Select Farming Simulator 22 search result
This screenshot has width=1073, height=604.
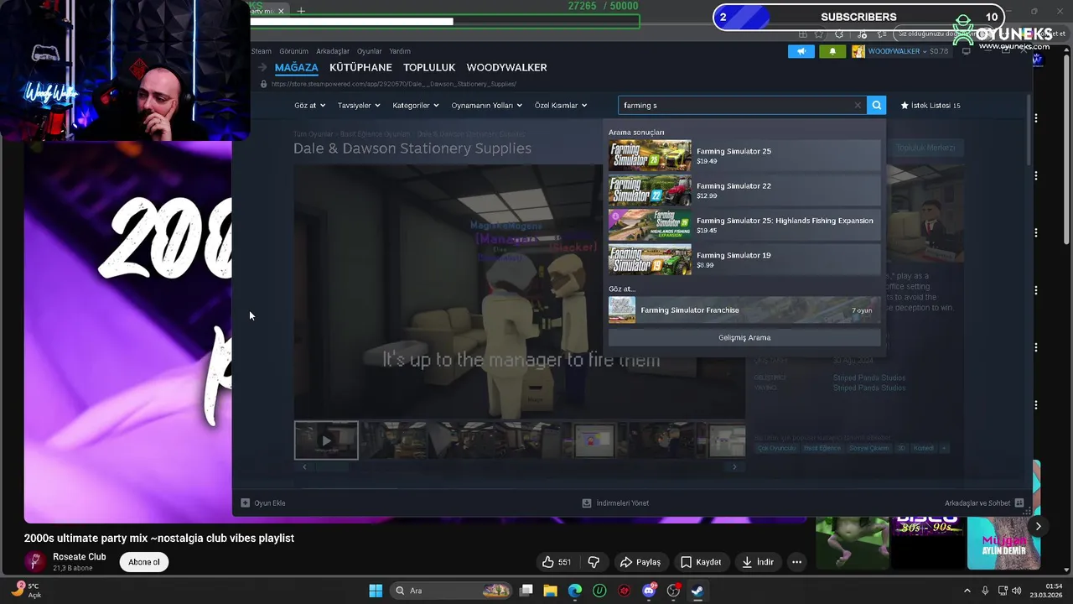(x=744, y=190)
